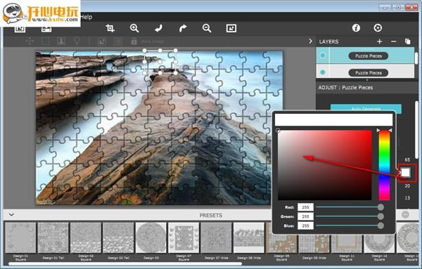Image resolution: width=422 pixels, height=269 pixels.
Task: Toggle visibility of the second Puzzle Pieces layer
Action: [x=322, y=72]
